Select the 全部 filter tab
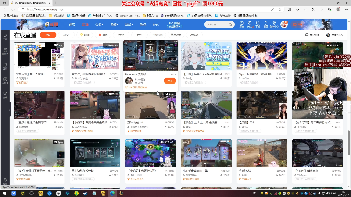This screenshot has width=351, height=197. pos(48,35)
